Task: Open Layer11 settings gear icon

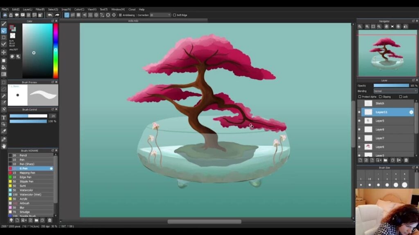Action: click(x=411, y=112)
